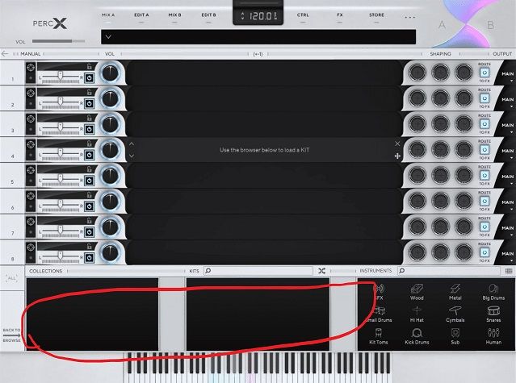Open MAIN output dropdown on track 4
The width and height of the screenshot is (516, 383).
click(x=508, y=153)
